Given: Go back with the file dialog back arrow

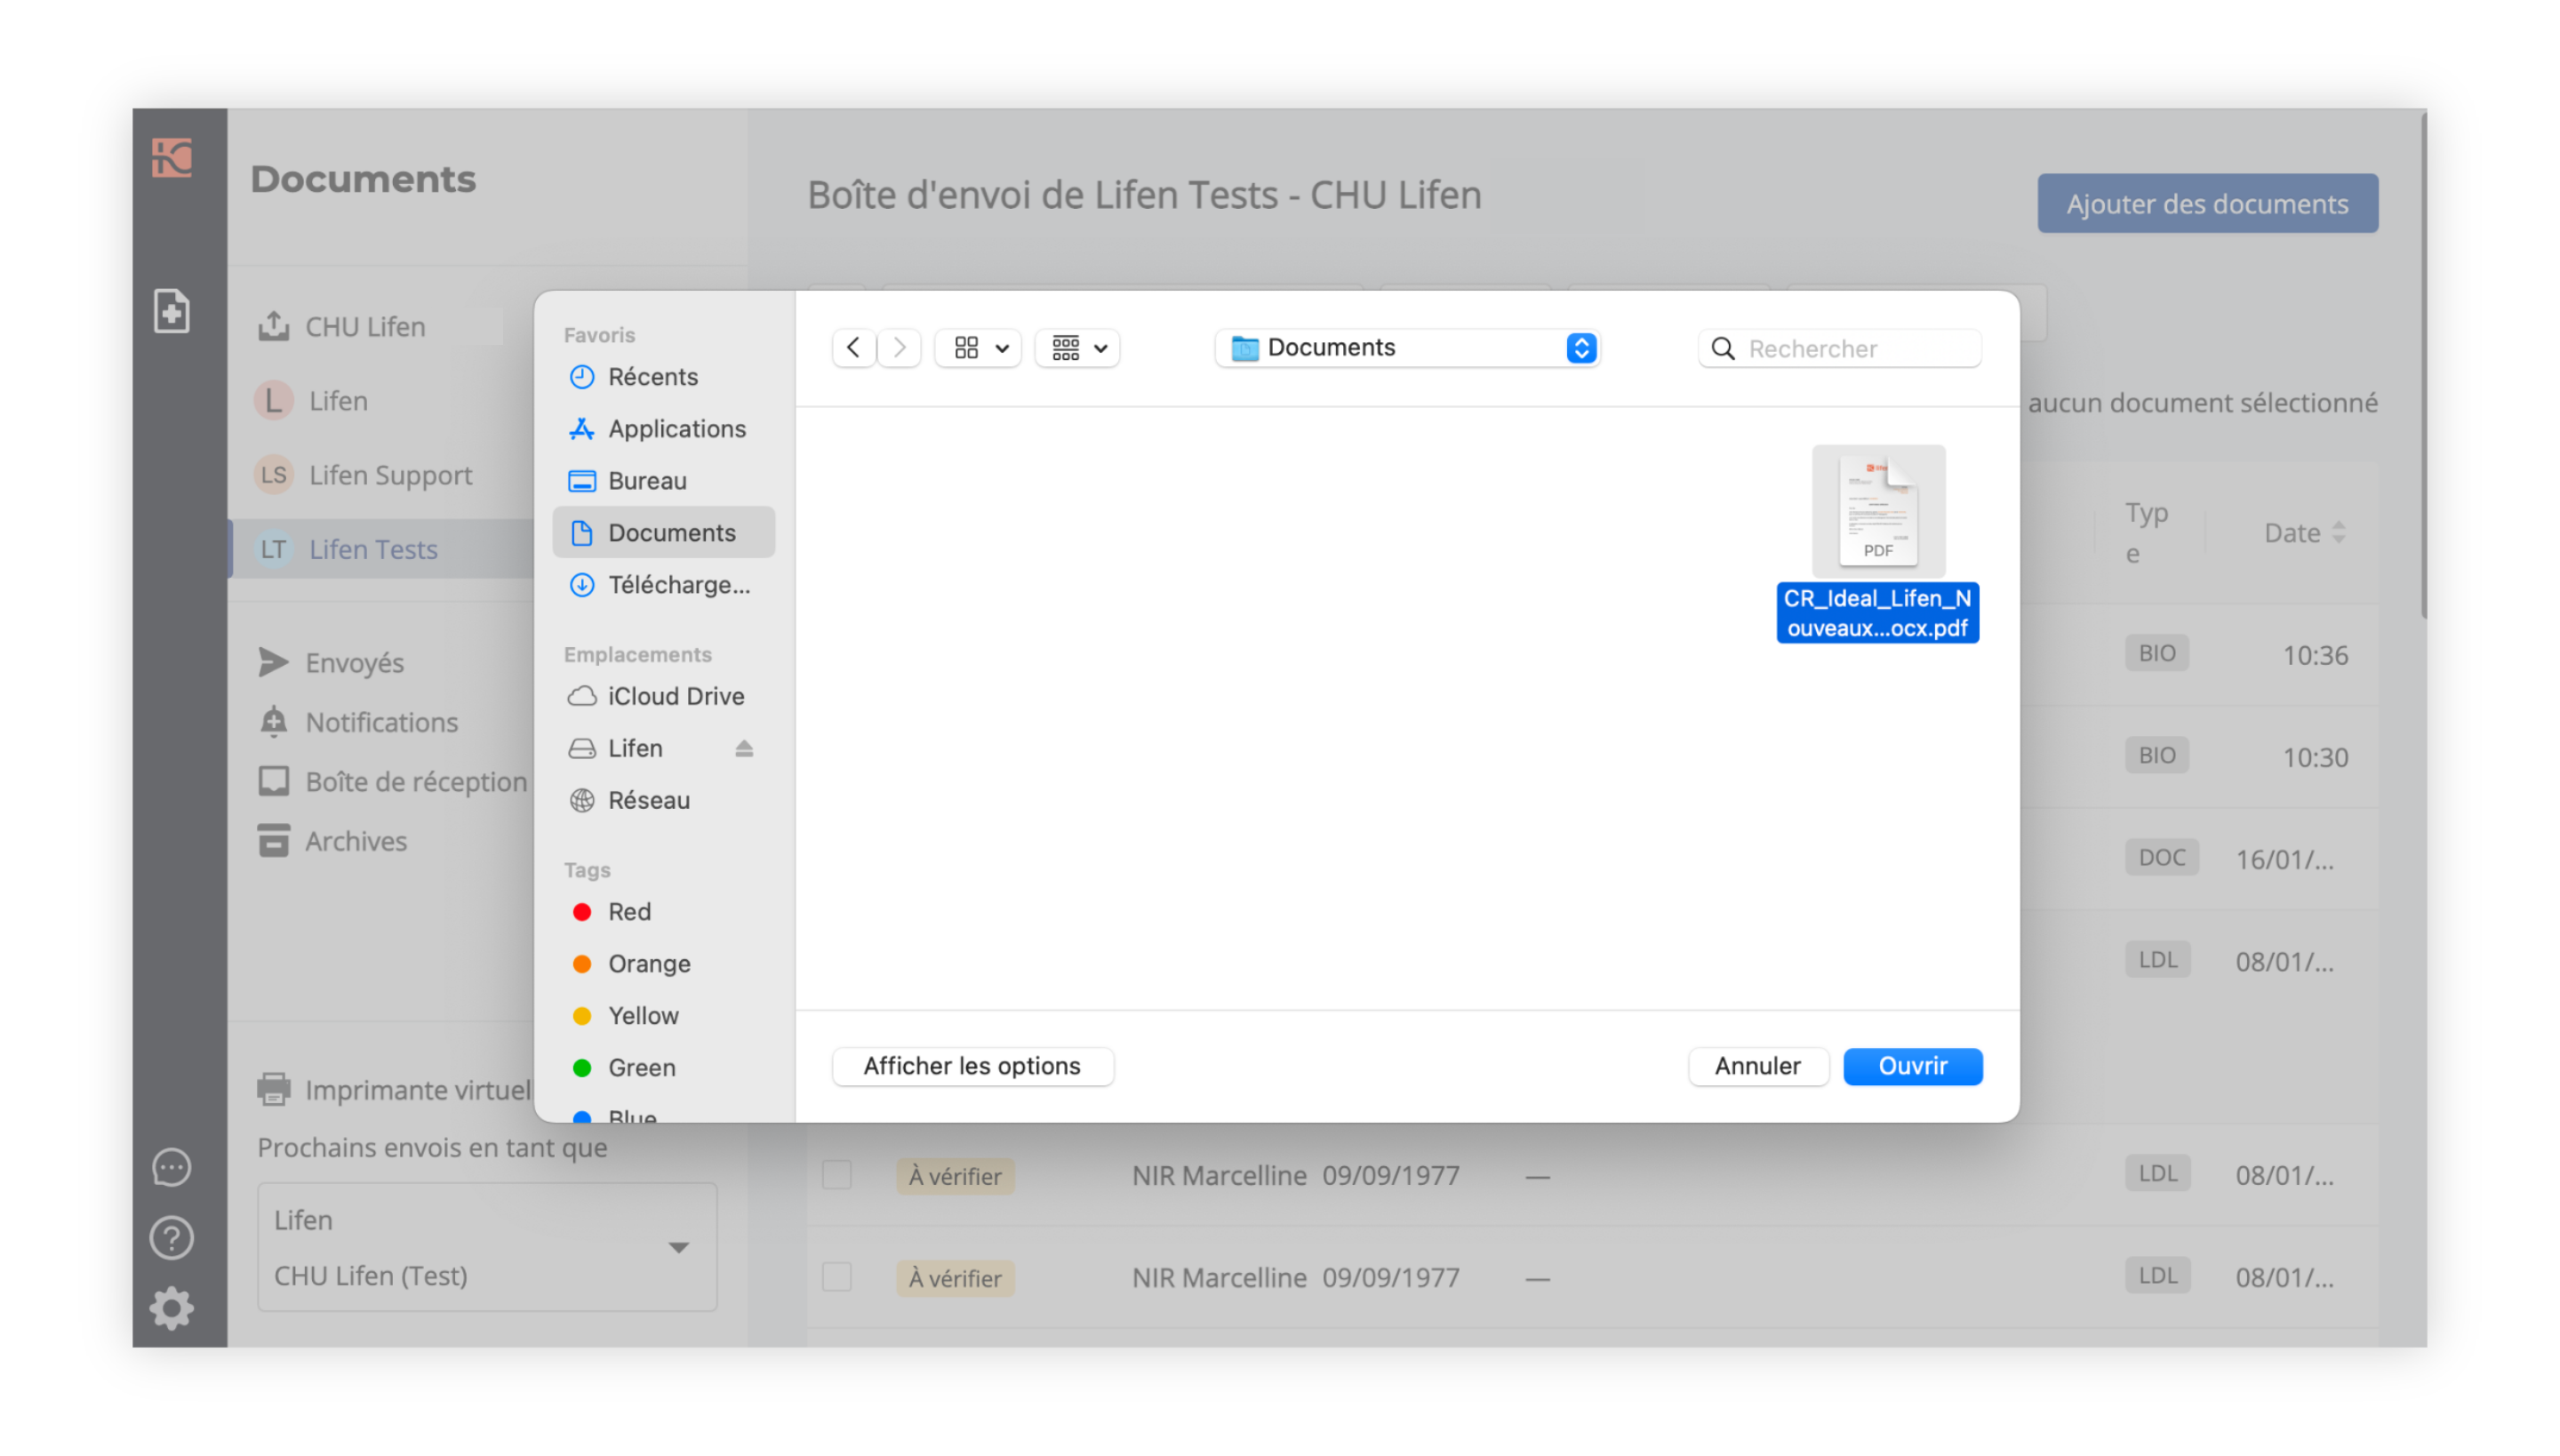Looking at the screenshot, I should click(x=853, y=348).
